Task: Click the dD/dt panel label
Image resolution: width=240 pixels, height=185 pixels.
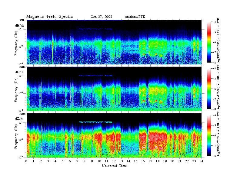Action: 19,72
